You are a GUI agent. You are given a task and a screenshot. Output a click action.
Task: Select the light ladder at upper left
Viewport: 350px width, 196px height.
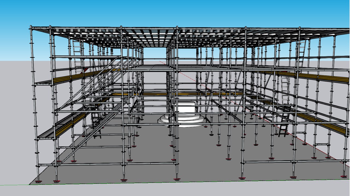tap(78, 55)
